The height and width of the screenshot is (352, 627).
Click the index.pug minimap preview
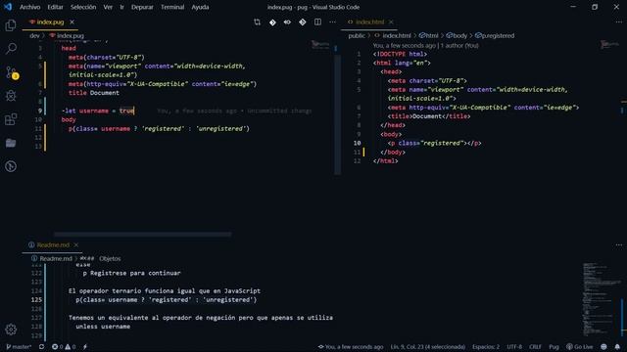[320, 45]
